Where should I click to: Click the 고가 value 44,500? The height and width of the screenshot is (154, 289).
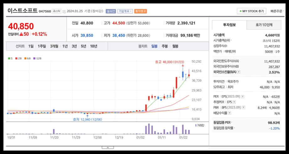(x=118, y=23)
